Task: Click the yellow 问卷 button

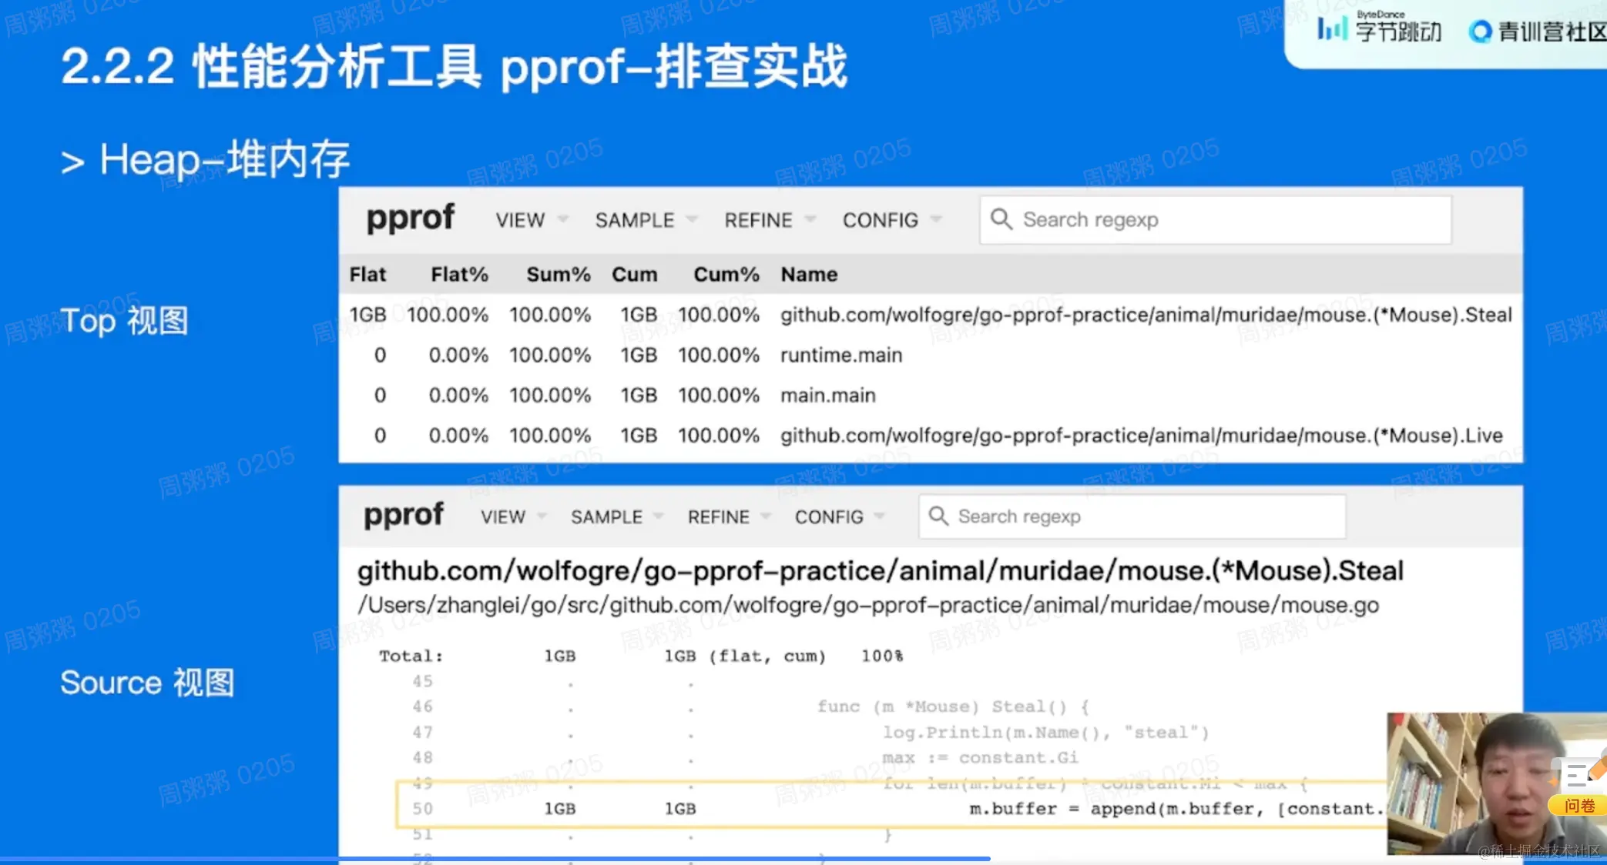Action: pos(1578,806)
